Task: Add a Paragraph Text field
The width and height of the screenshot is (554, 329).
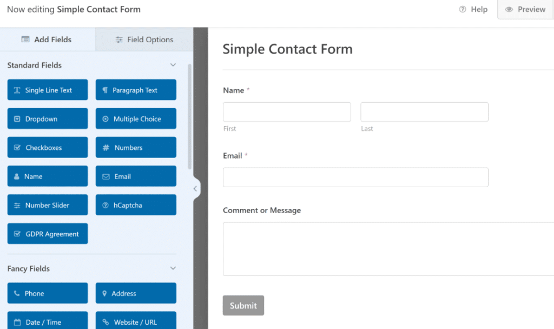Action: pos(135,90)
